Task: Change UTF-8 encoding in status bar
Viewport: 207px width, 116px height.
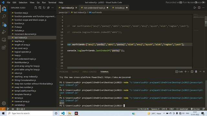Action: coord(164,109)
